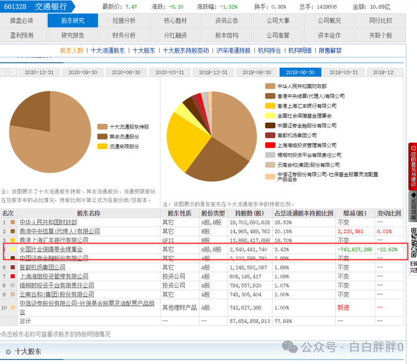Image resolution: width=417 pixels, height=364 pixels.
Task: Open 中信证券社保基金股票灵活配置 shareholder link
Action: [87, 307]
